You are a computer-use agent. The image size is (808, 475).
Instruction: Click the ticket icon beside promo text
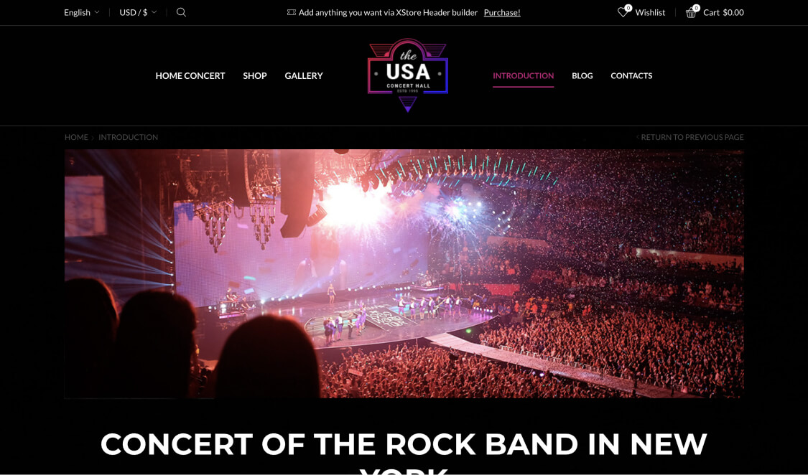291,12
